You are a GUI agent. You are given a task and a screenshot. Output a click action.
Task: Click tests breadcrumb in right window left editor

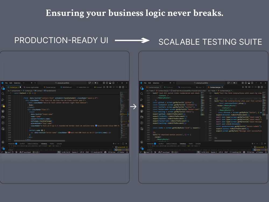coord(152,91)
